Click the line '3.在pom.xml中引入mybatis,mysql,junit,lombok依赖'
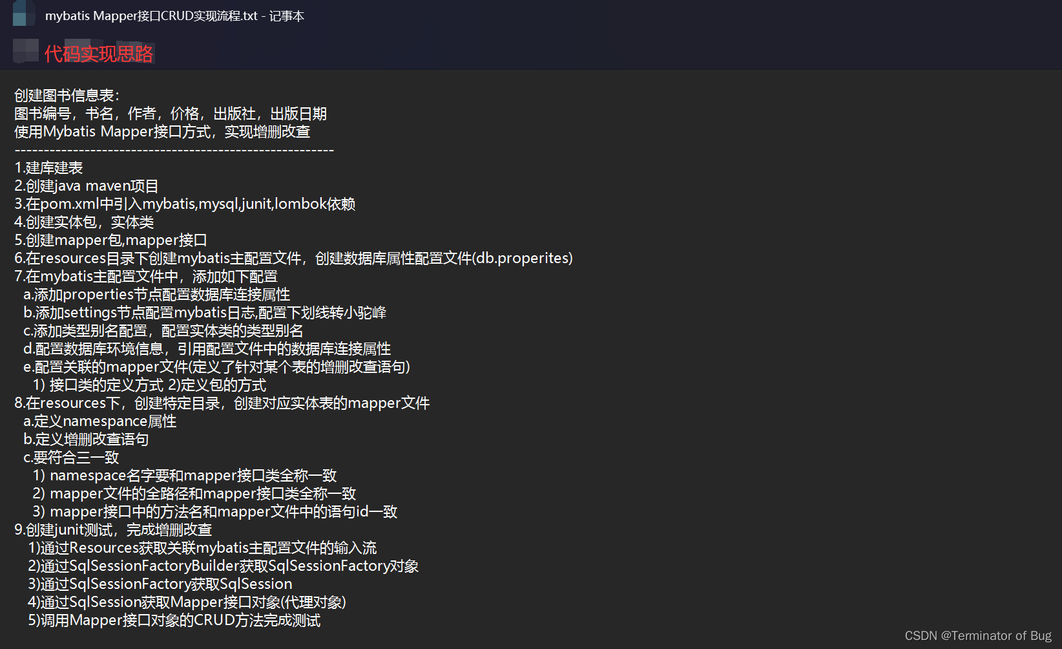Viewport: 1062px width, 649px height. (x=185, y=204)
